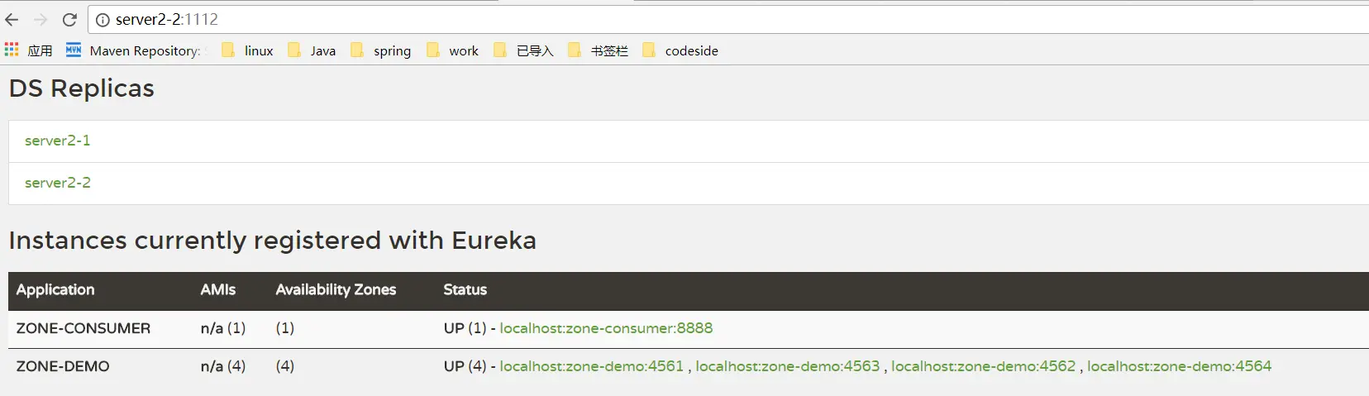Select the DS Replicas heading
The height and width of the screenshot is (396, 1369).
(x=82, y=88)
